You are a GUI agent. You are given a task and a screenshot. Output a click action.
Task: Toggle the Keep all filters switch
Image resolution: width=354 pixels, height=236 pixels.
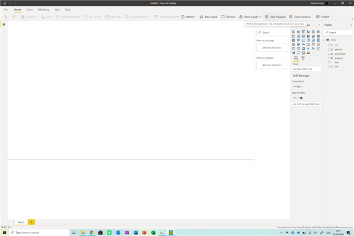coord(300,98)
